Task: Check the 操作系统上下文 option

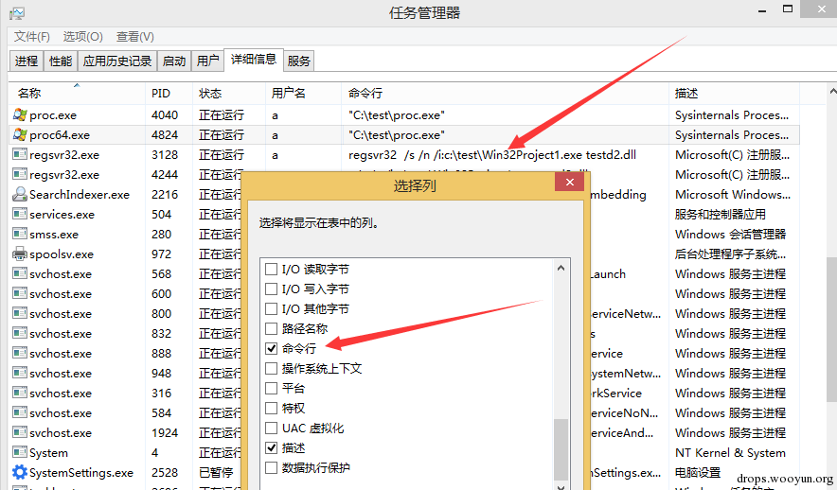Action: click(x=271, y=368)
